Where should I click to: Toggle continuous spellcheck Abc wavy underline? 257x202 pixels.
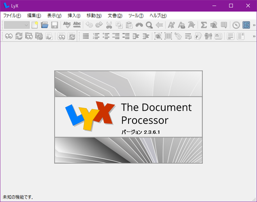coord(77,25)
